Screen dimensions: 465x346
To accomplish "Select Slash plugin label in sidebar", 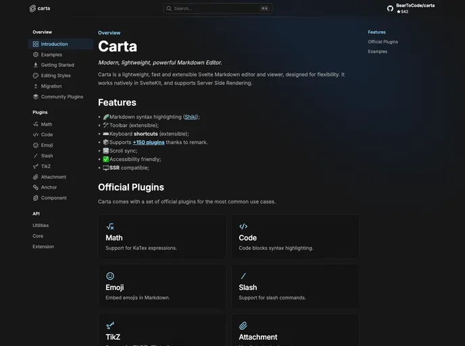I will [x=47, y=155].
